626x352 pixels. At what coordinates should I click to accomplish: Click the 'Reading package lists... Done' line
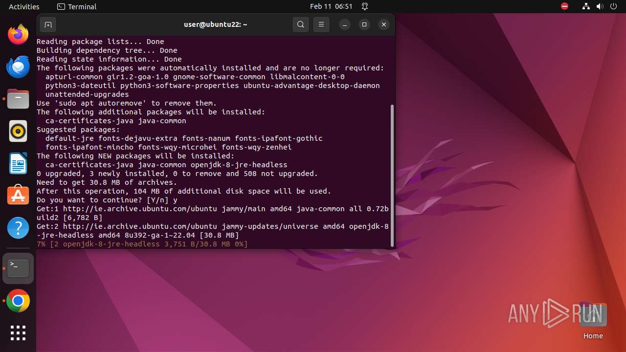pos(100,42)
